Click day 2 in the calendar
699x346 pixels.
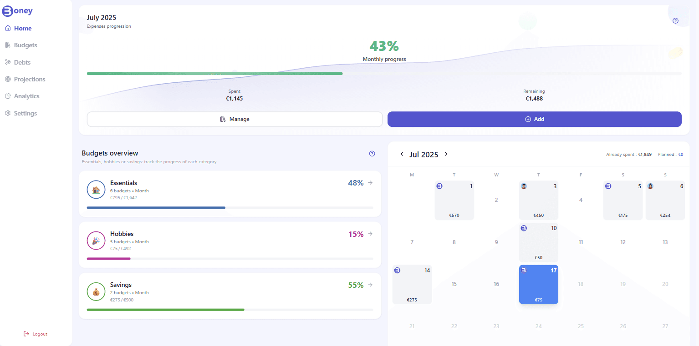(496, 200)
